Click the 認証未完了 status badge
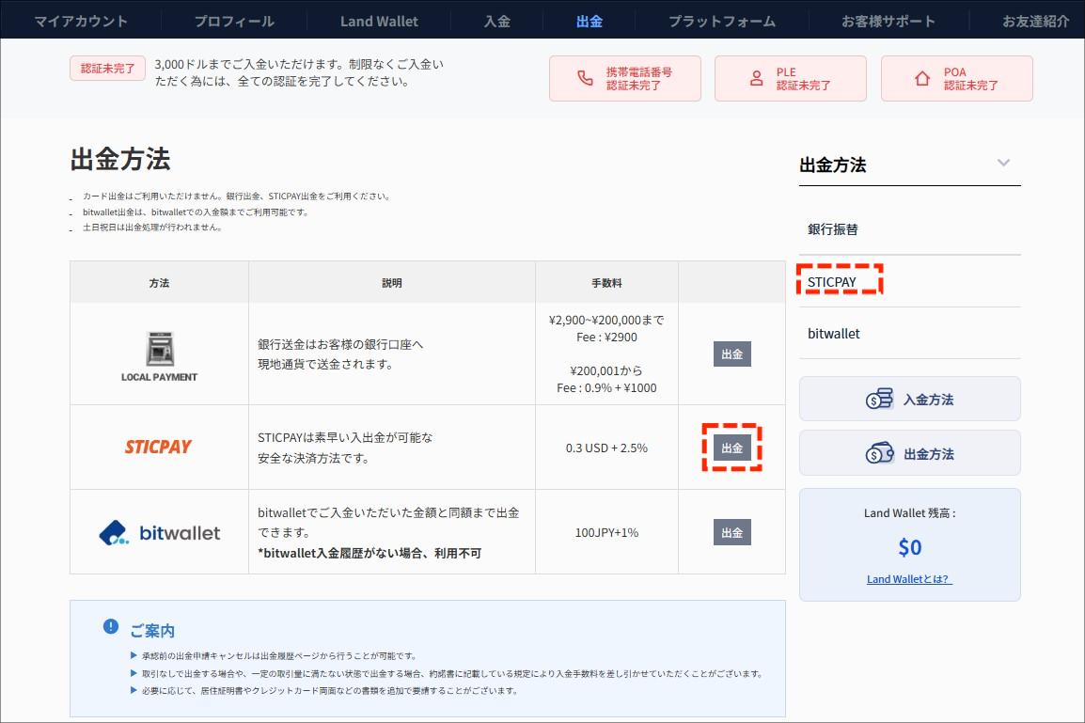Viewport: 1085px width, 723px height. [106, 68]
